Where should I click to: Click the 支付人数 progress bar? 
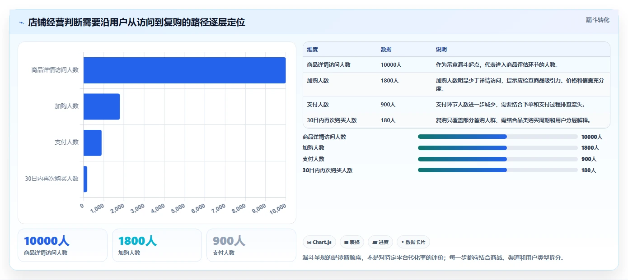(x=497, y=159)
